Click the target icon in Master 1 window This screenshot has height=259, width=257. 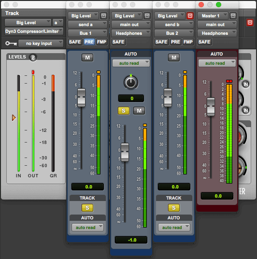click(233, 16)
